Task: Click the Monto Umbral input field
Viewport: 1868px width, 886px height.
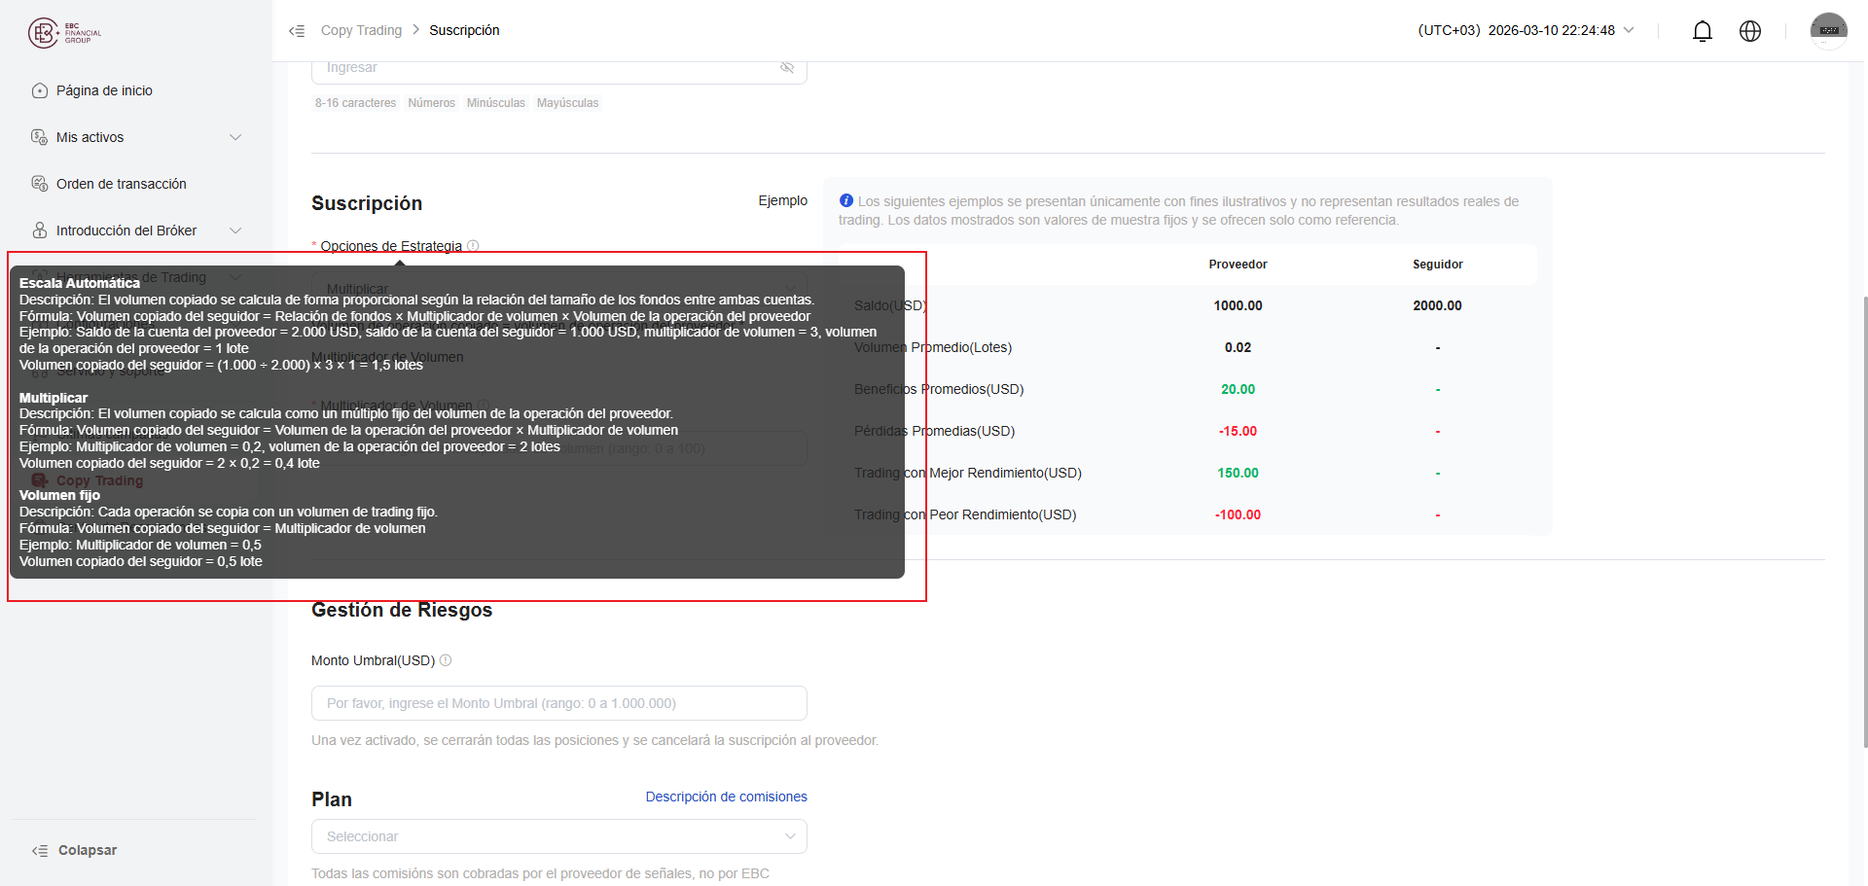Action: 559,703
